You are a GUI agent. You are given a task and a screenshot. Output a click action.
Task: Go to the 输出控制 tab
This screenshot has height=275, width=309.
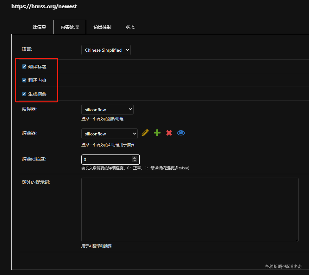coord(102,27)
